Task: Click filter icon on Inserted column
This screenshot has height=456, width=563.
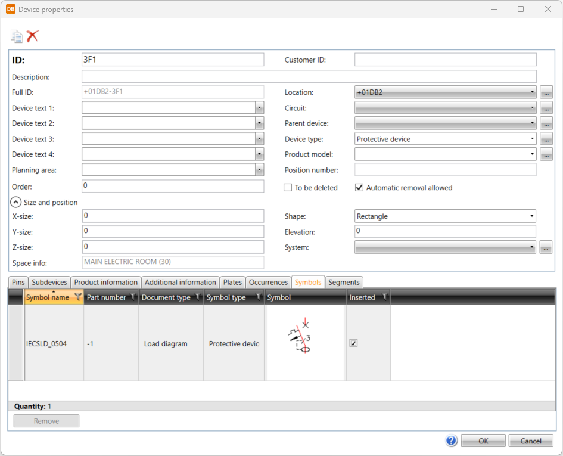Action: tap(384, 297)
